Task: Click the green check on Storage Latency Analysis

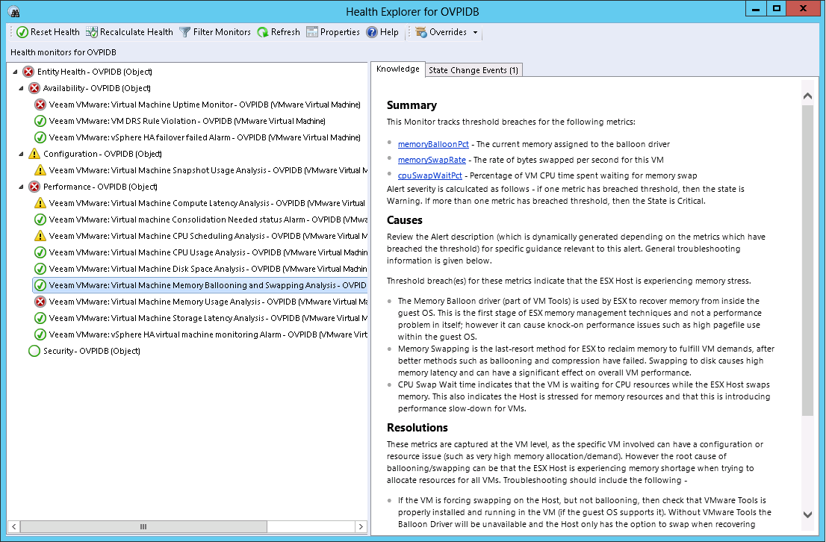Action: click(x=40, y=317)
